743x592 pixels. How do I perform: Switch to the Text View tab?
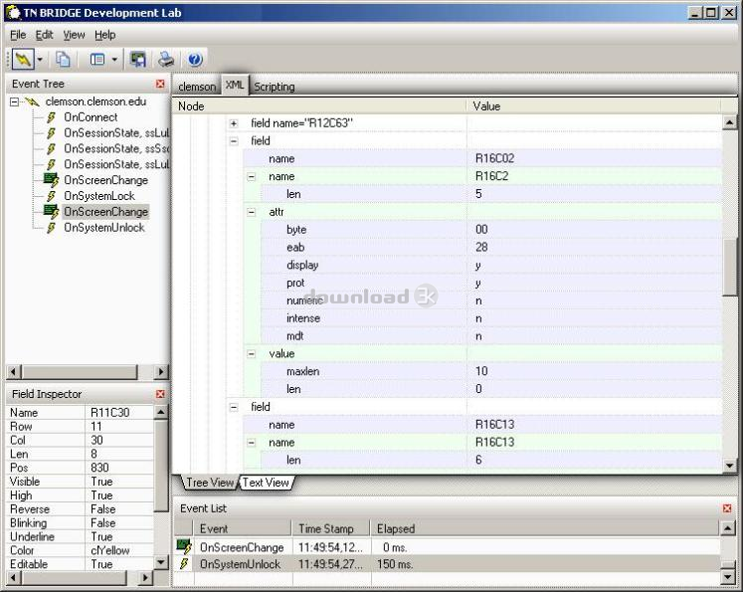coord(267,483)
